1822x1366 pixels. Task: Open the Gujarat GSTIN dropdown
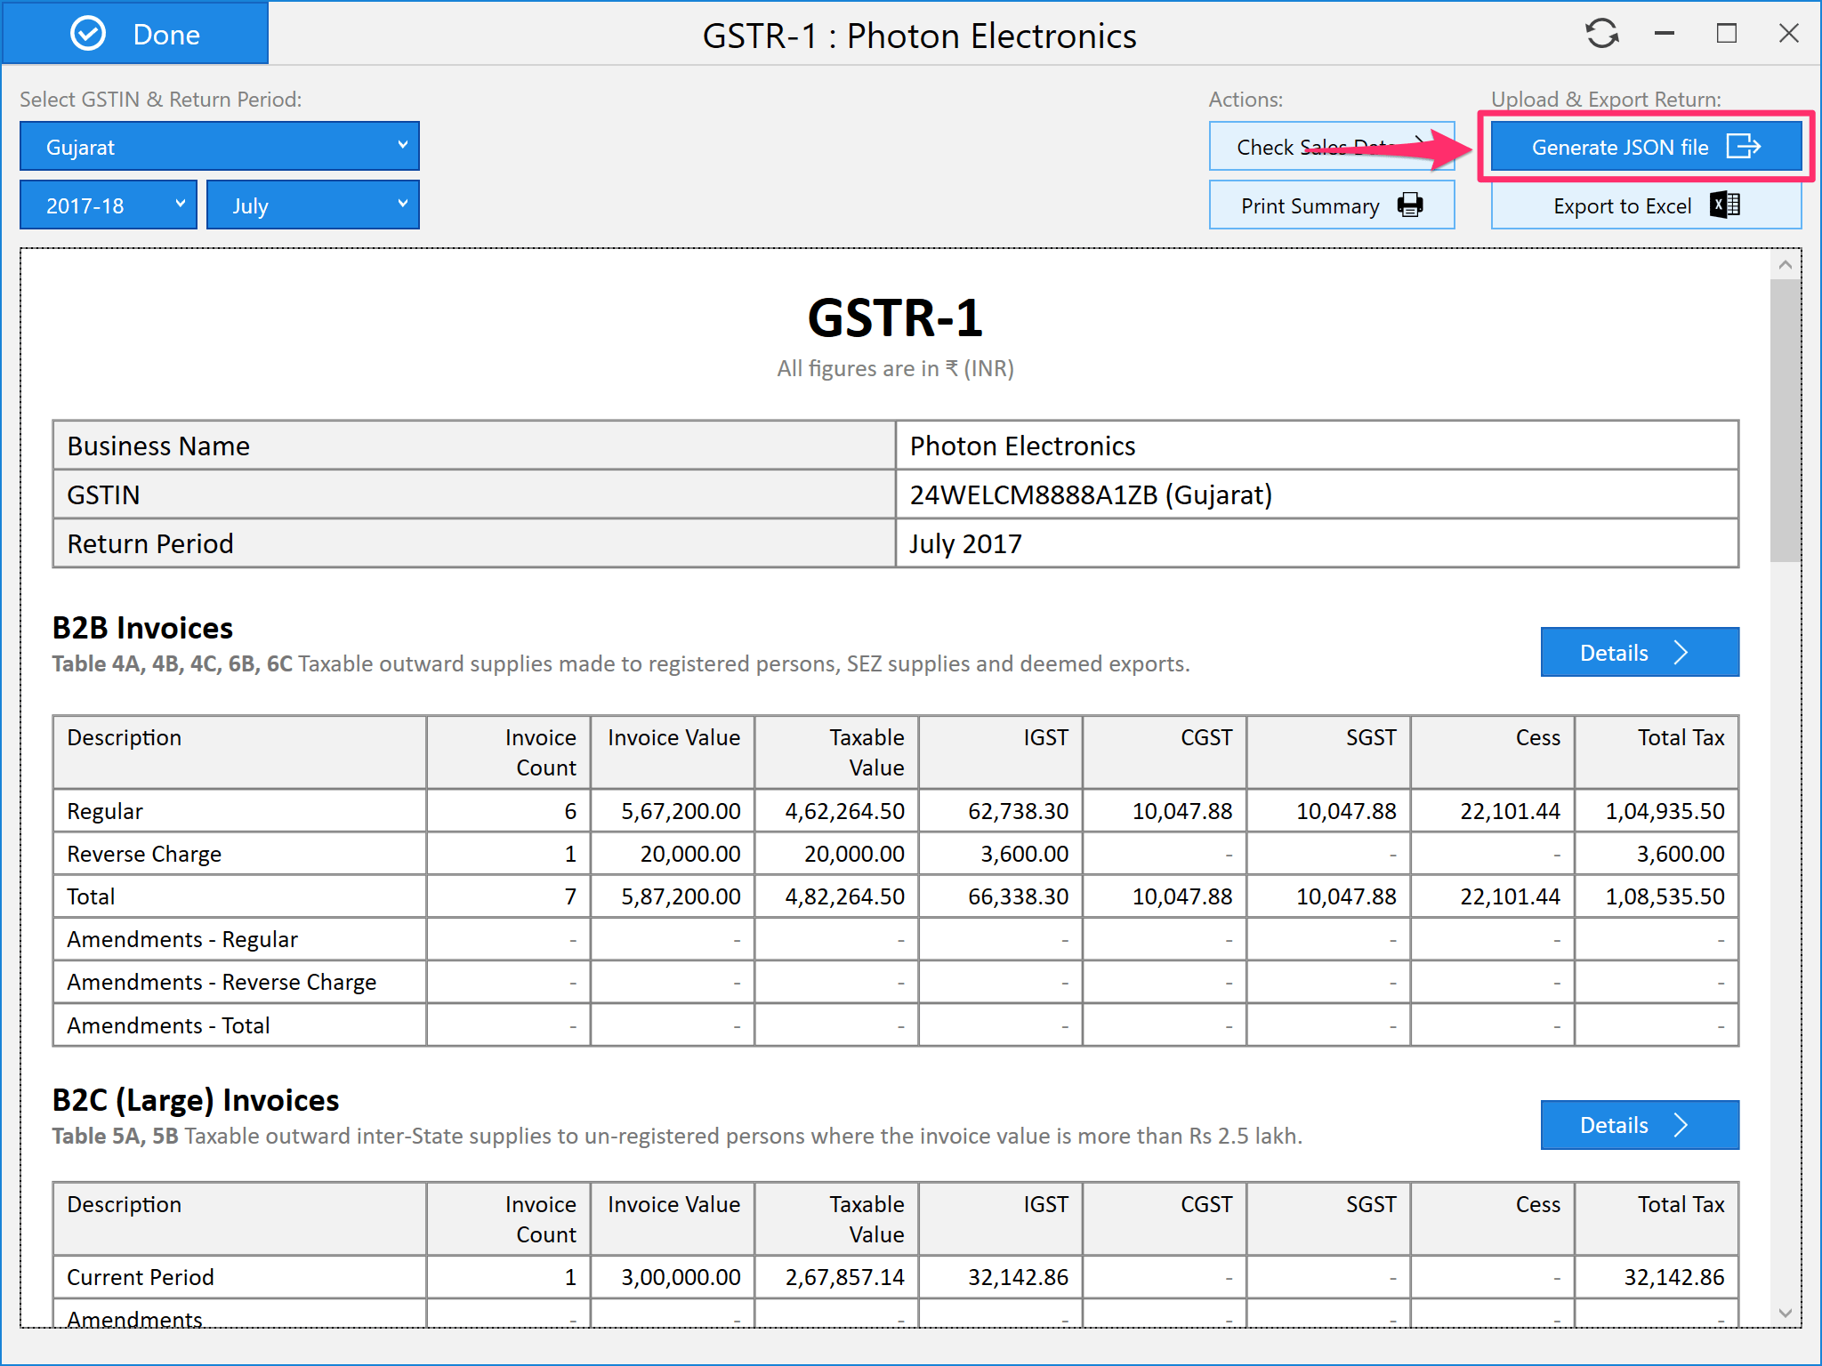(x=220, y=147)
